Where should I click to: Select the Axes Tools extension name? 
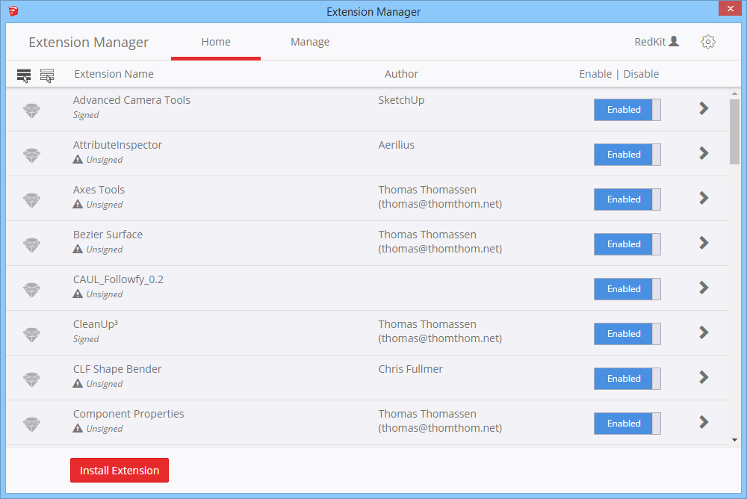(x=99, y=190)
